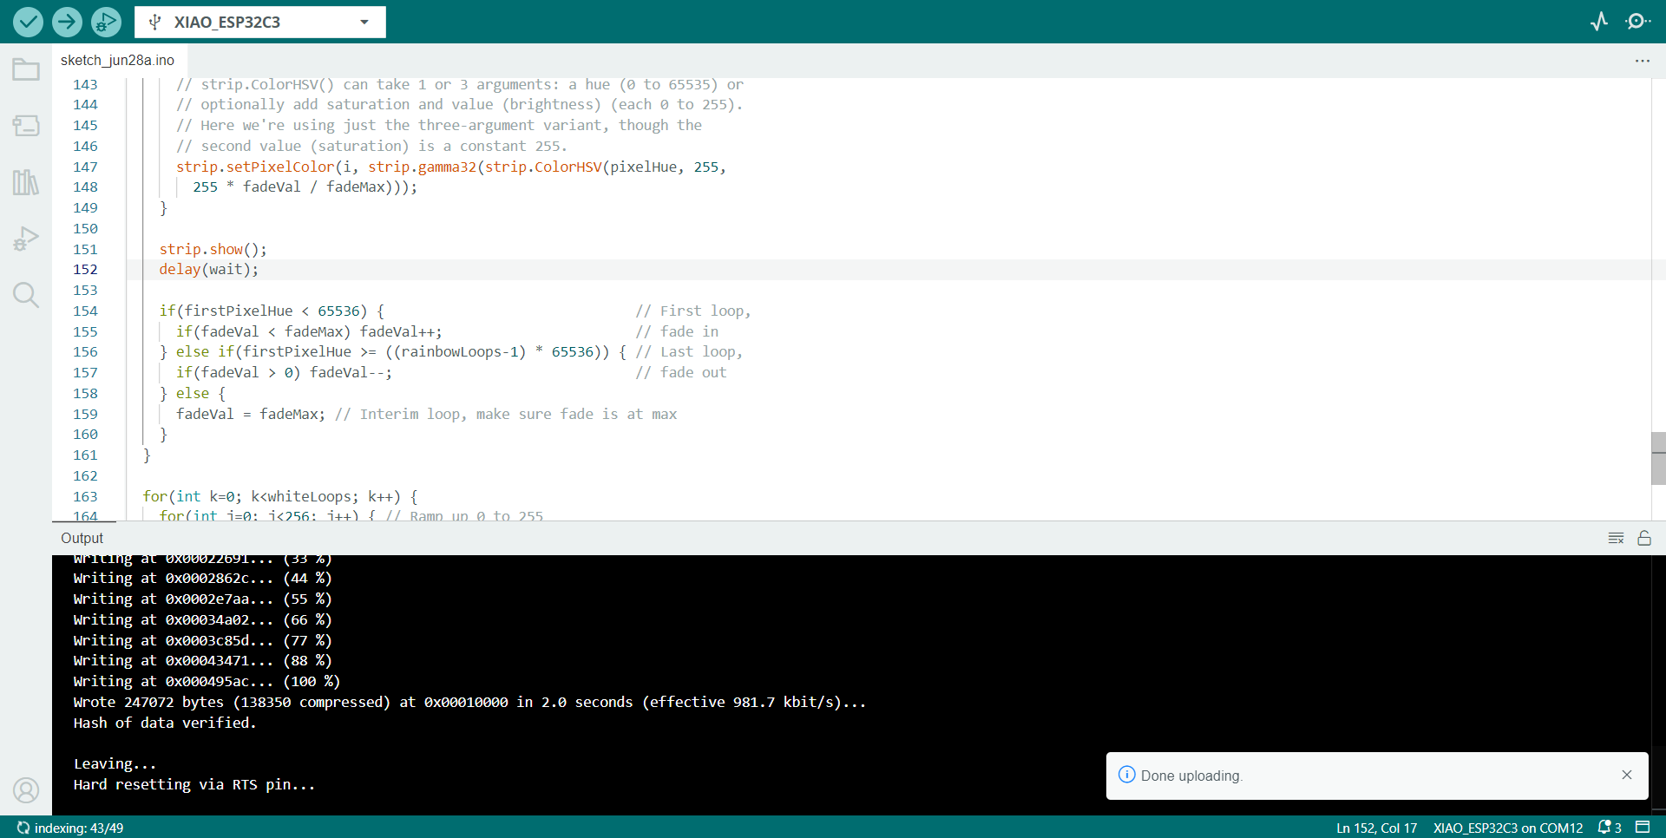
Task: Start the Debug button in toolbar
Action: [106, 22]
